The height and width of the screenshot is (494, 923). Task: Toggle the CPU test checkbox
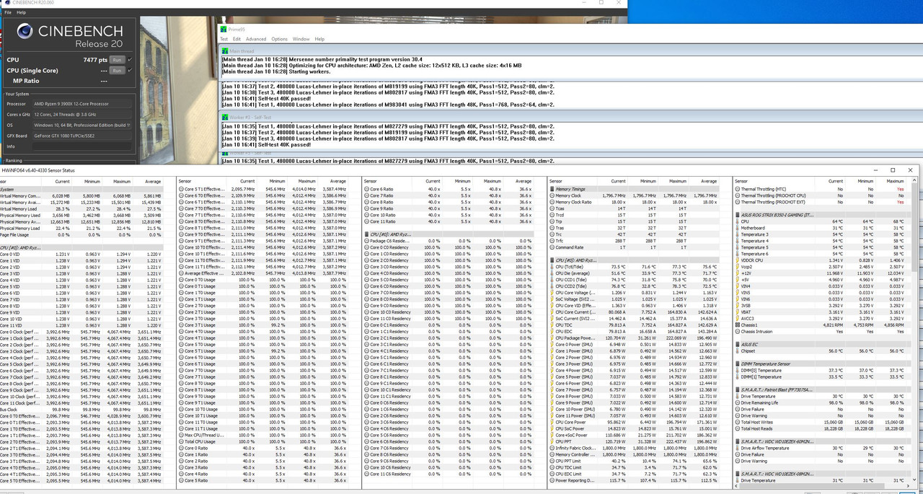coord(129,60)
